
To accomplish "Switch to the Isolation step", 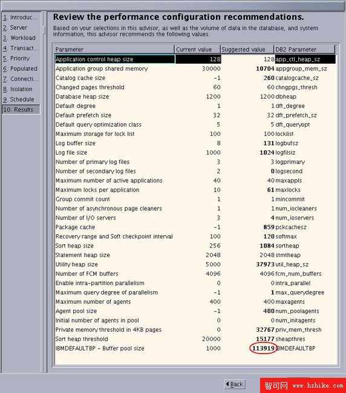I will pyautogui.click(x=21, y=89).
